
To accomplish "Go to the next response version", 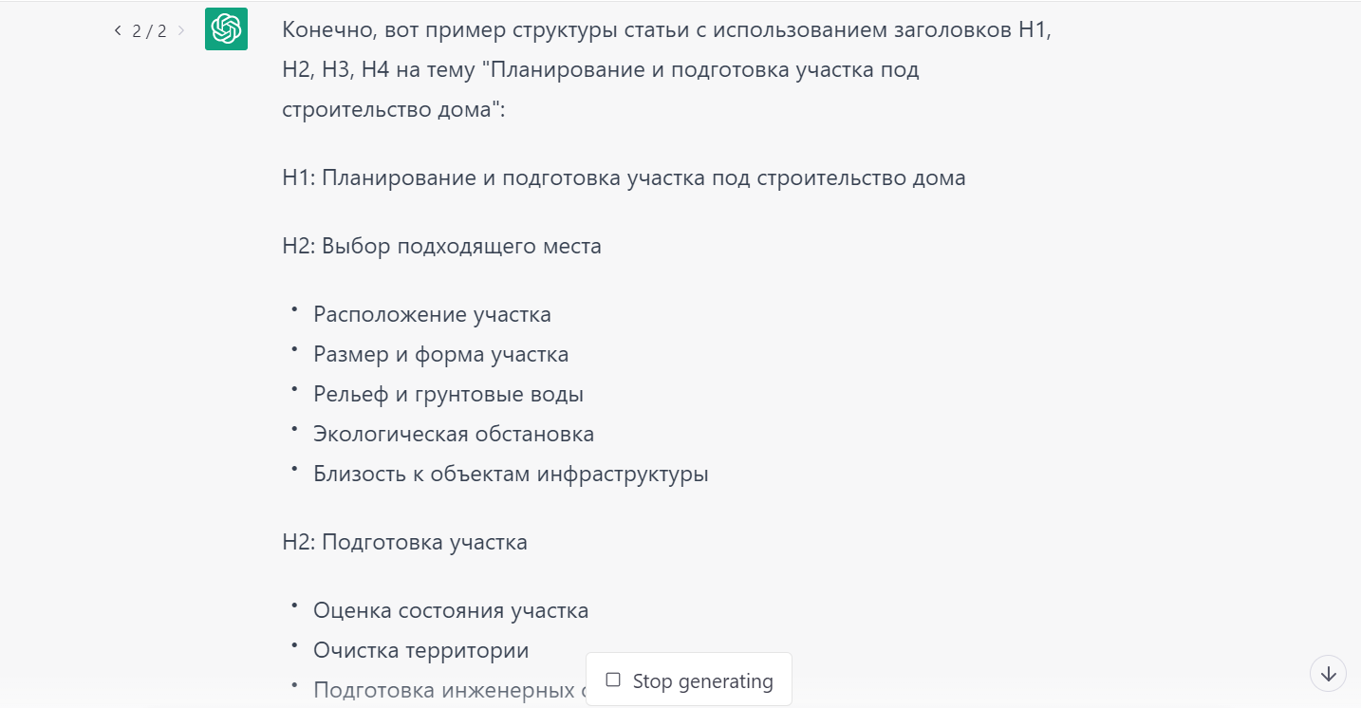I will click(x=181, y=30).
